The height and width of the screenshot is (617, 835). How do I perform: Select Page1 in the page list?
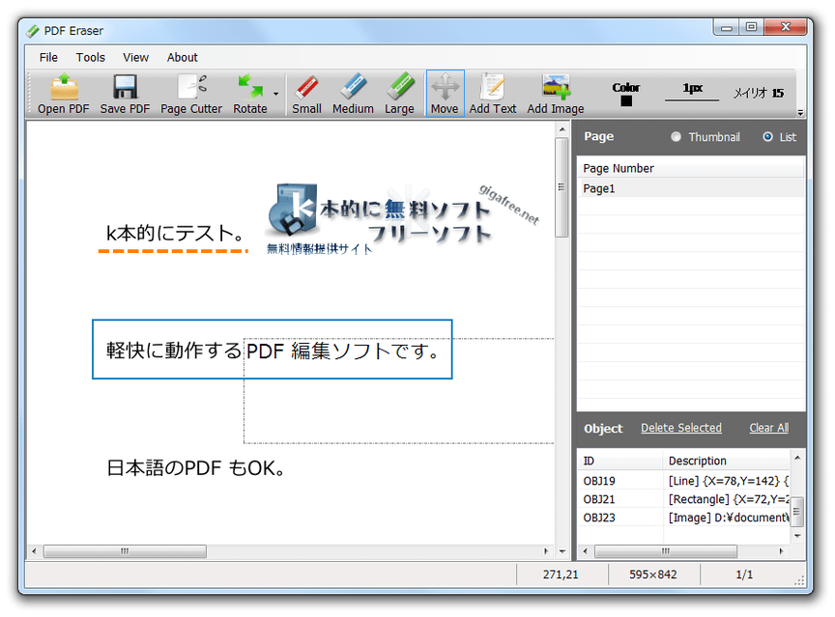coord(691,188)
